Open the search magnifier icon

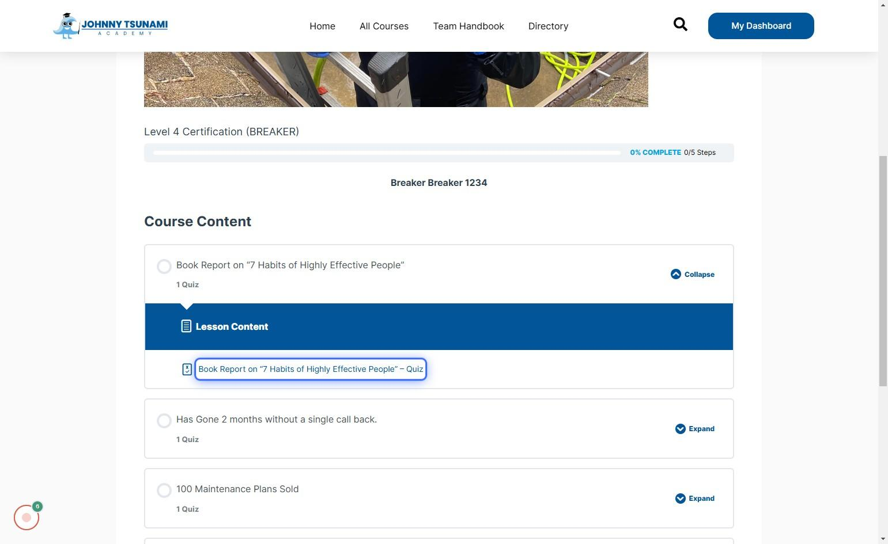coord(680,24)
